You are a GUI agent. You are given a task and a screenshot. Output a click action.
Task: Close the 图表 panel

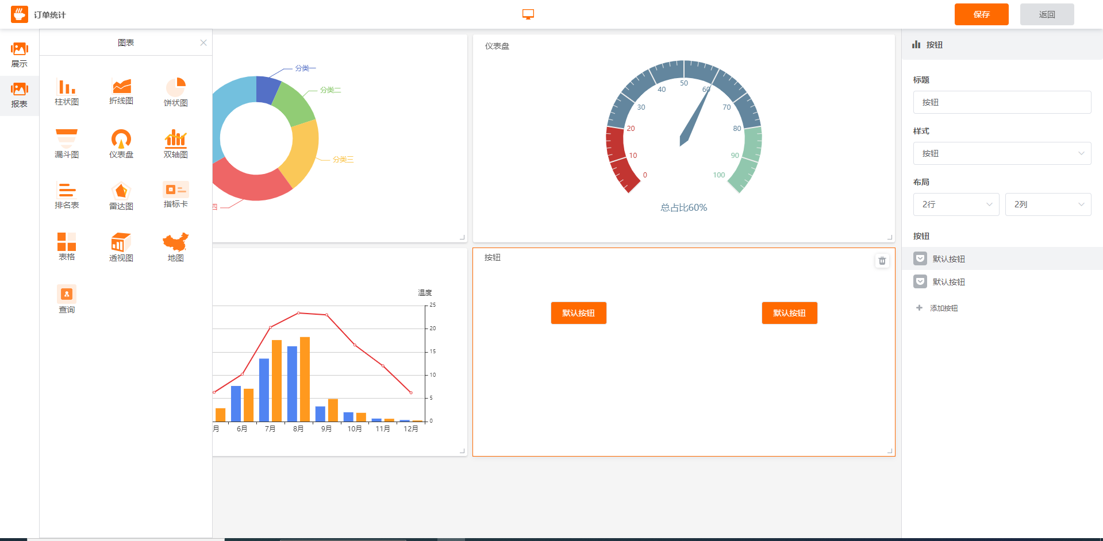coord(203,42)
